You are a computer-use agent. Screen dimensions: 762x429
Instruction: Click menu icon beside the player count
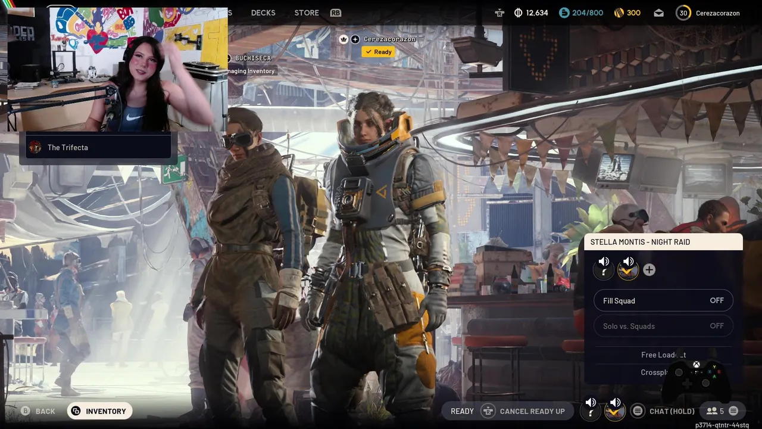tap(733, 411)
